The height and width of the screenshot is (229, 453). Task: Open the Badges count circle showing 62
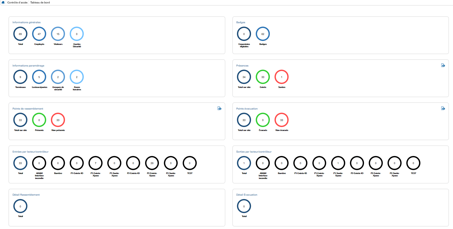pyautogui.click(x=263, y=34)
